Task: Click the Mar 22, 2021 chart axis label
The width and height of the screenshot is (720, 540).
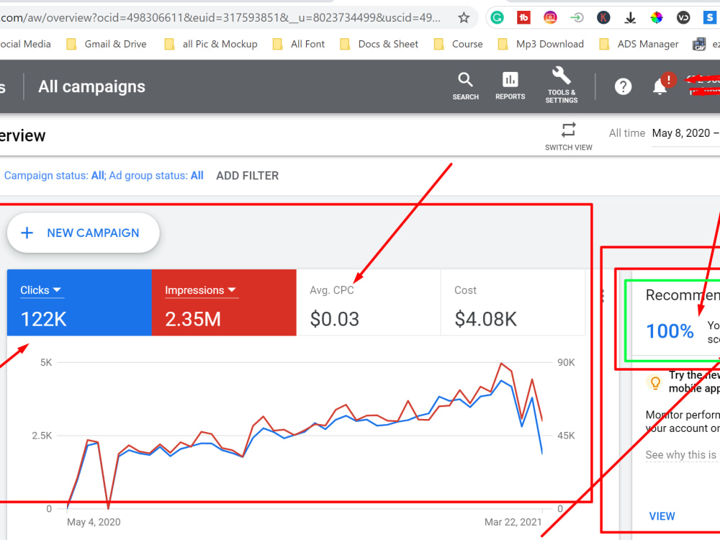Action: [x=513, y=522]
